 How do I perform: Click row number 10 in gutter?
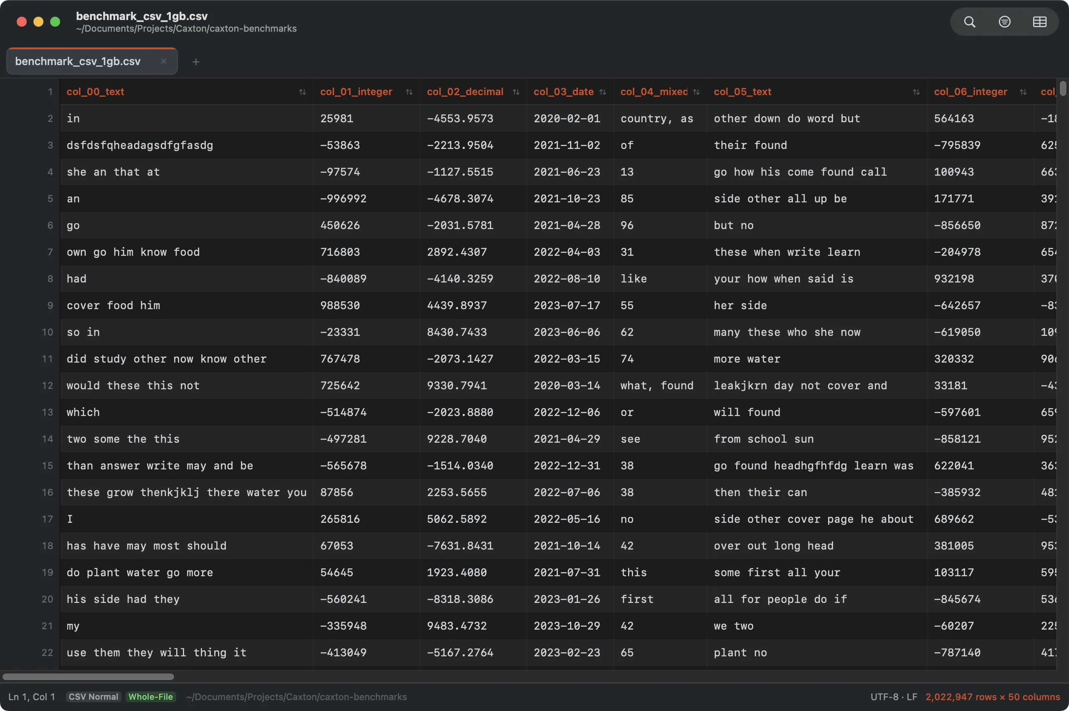coord(48,332)
